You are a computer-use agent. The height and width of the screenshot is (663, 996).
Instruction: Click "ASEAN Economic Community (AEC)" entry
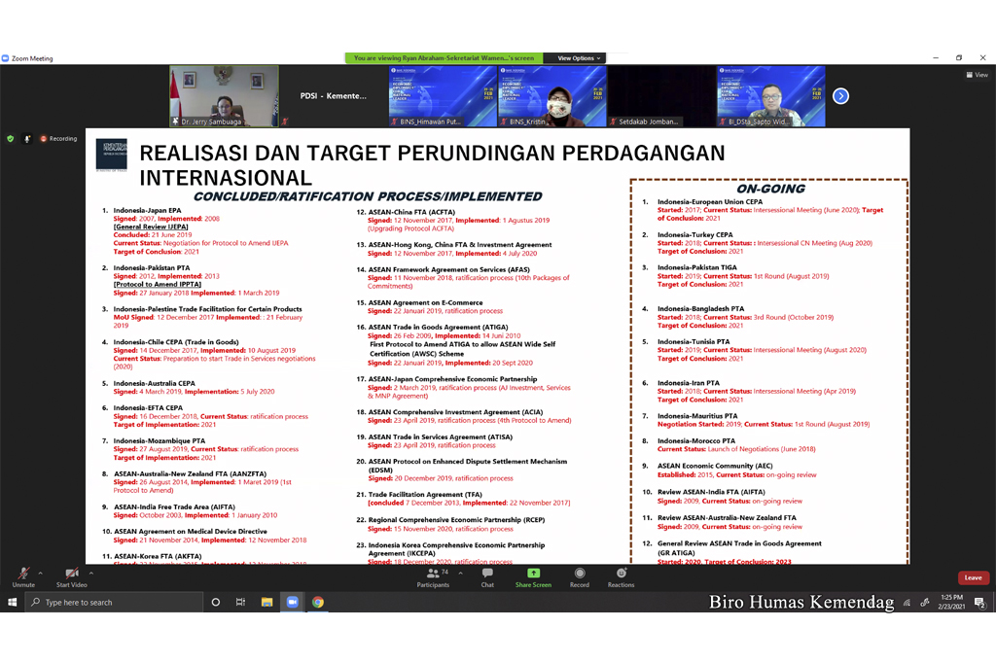coord(715,466)
